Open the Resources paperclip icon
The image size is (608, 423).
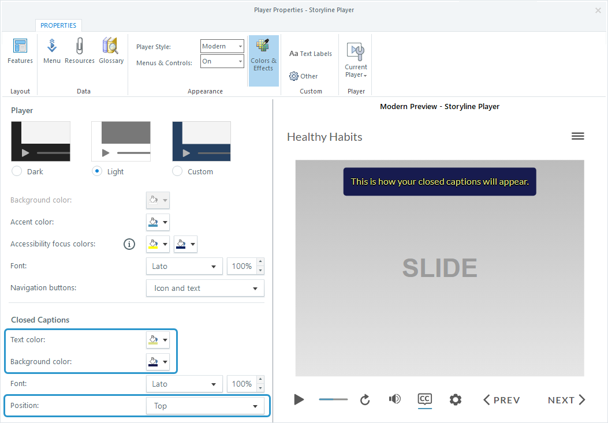(x=80, y=51)
